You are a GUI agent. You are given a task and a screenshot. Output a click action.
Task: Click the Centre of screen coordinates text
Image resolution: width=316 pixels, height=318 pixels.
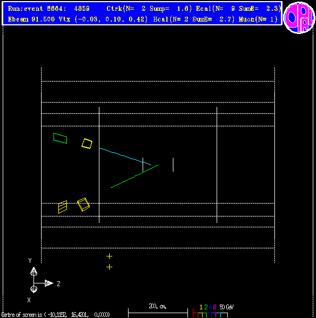(56, 315)
